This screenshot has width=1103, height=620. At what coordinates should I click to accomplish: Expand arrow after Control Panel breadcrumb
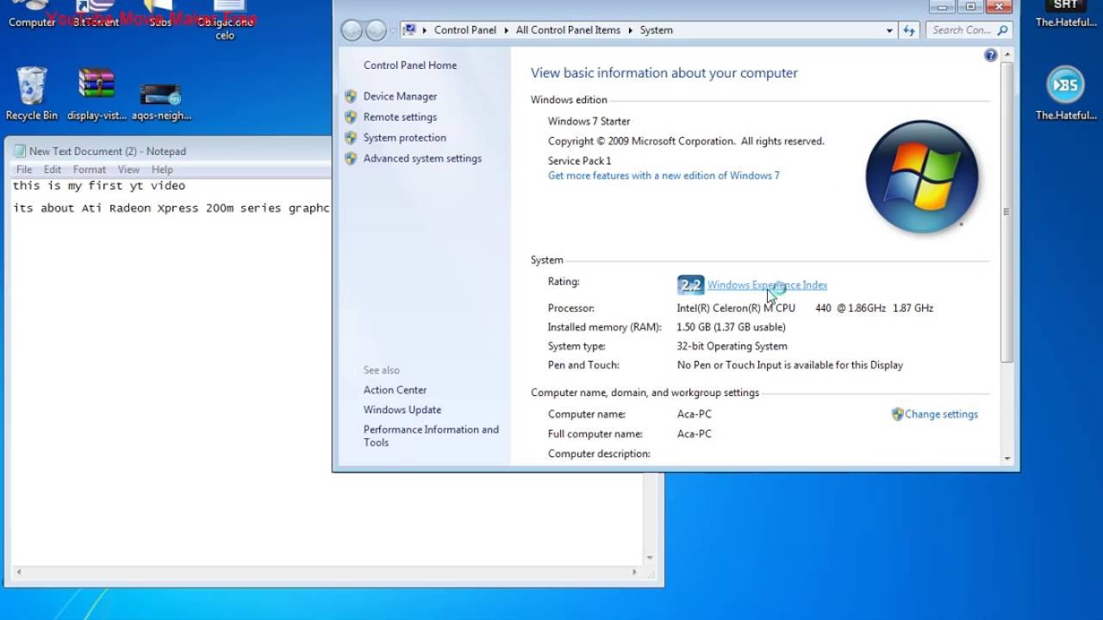pyautogui.click(x=506, y=30)
